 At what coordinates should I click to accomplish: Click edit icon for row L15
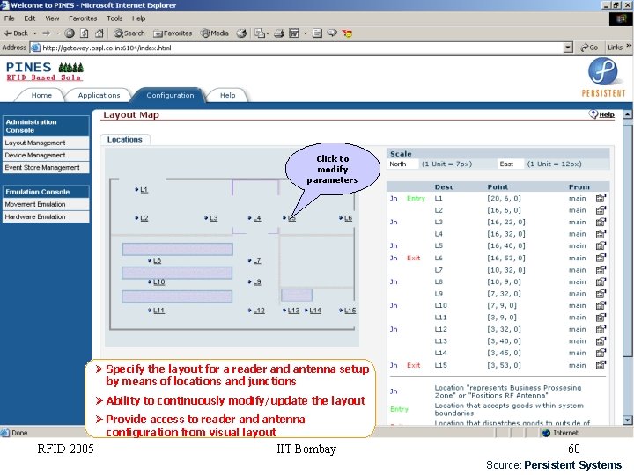(x=601, y=365)
